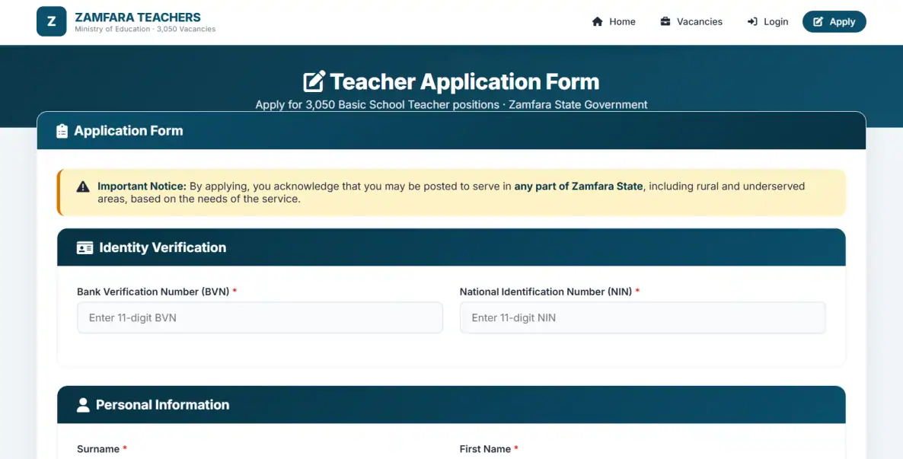Click the Vacancies briefcase icon

(x=665, y=21)
